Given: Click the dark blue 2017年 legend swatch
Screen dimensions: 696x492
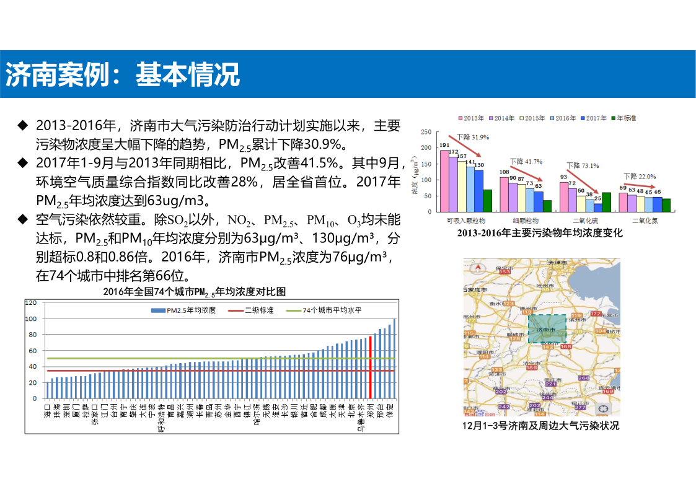Looking at the screenshot, I should (583, 118).
